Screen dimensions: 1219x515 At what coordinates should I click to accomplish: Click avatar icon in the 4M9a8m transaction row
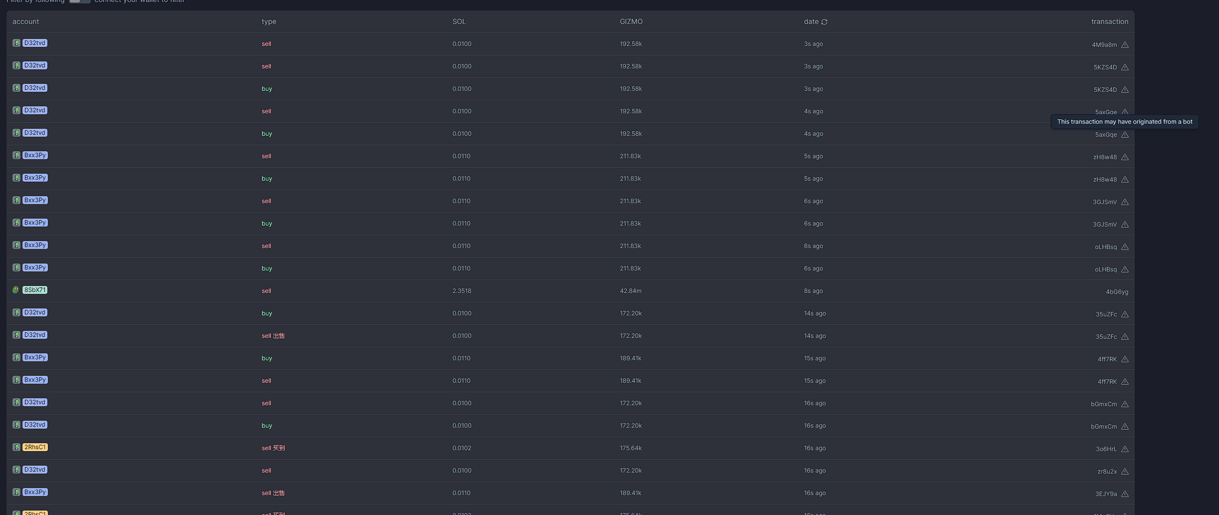[x=16, y=43]
